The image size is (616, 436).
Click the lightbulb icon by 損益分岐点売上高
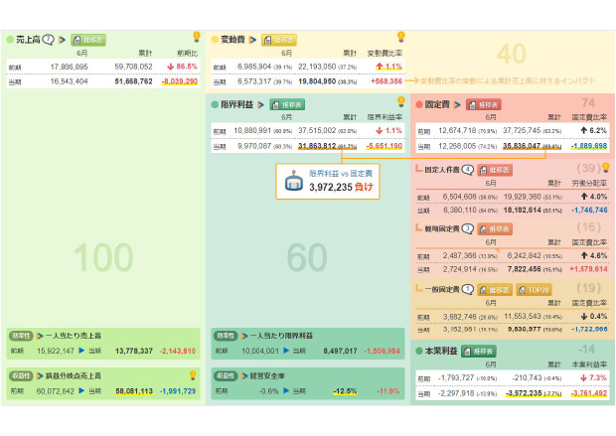pos(192,374)
